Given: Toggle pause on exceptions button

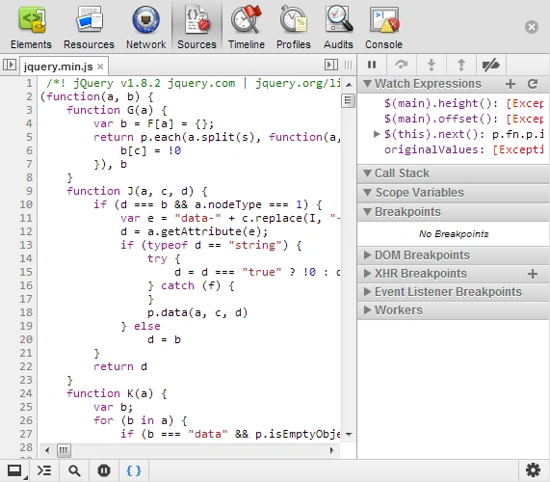Looking at the screenshot, I should click(x=104, y=470).
